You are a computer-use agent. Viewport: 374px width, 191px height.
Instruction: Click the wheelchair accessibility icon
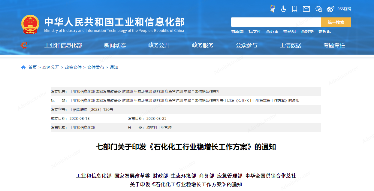tap(284, 9)
